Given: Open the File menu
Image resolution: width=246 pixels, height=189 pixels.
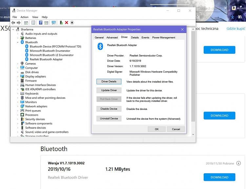Looking at the screenshot, I should point(15,17).
